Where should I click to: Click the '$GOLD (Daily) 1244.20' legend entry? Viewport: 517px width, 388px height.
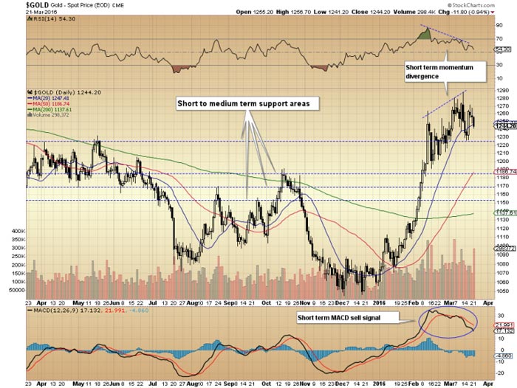(x=65, y=92)
